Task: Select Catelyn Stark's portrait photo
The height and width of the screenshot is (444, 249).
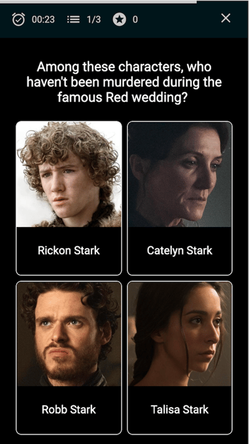Action: [x=180, y=174]
